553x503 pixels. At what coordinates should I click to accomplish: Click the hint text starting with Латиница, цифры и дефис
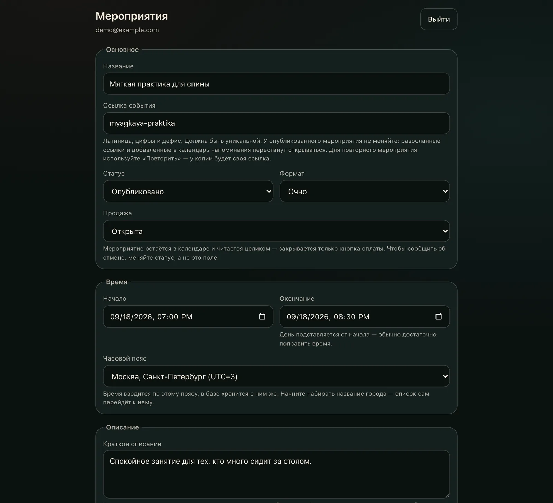click(x=272, y=150)
